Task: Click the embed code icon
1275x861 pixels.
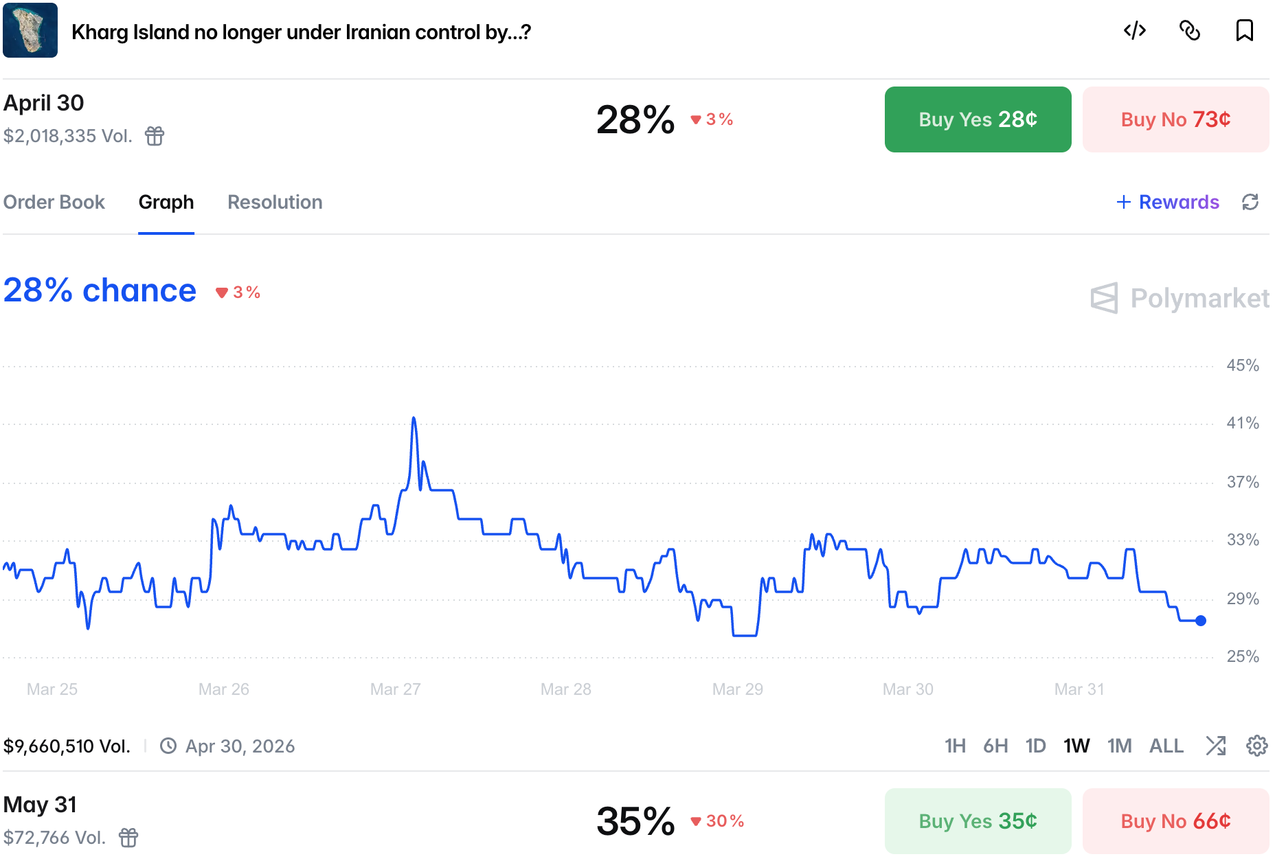Action: click(1134, 31)
